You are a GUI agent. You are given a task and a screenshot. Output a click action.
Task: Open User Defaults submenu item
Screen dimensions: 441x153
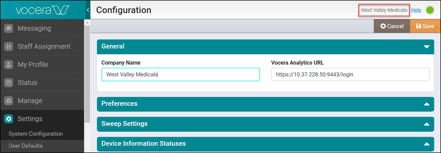tap(26, 146)
